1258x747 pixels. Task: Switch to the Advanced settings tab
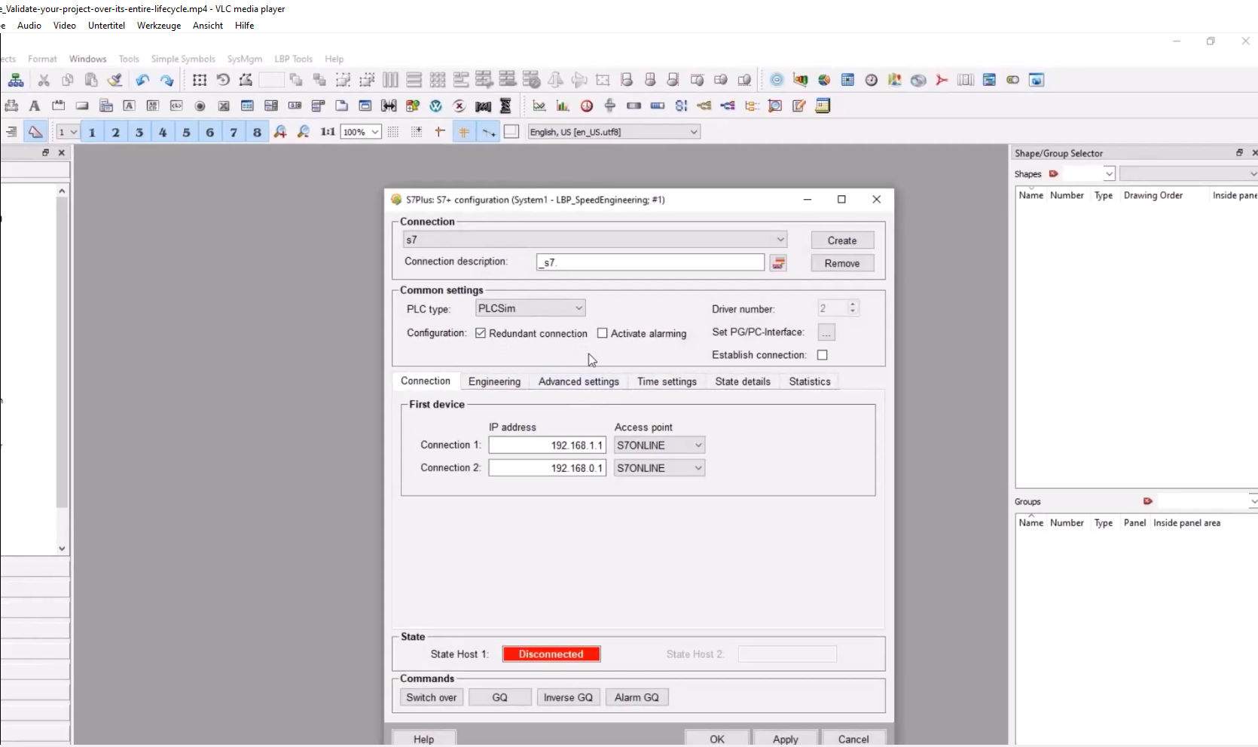click(579, 381)
